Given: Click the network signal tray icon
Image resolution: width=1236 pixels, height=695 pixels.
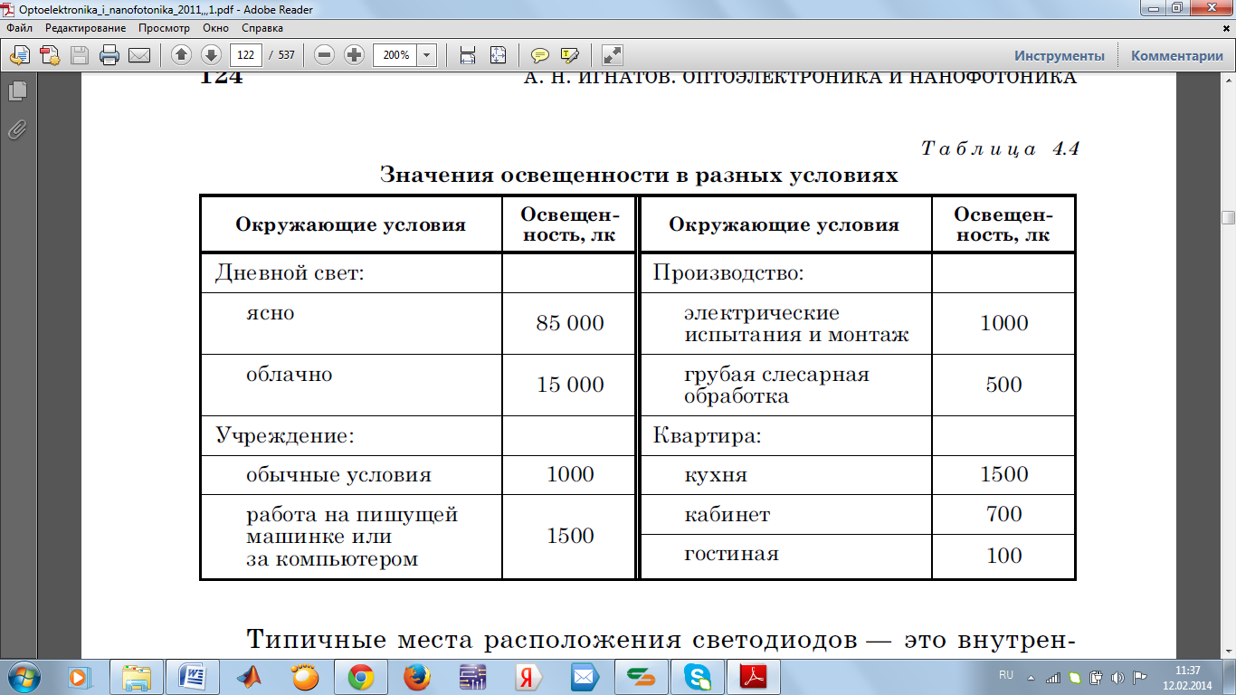Looking at the screenshot, I should coord(1052,677).
